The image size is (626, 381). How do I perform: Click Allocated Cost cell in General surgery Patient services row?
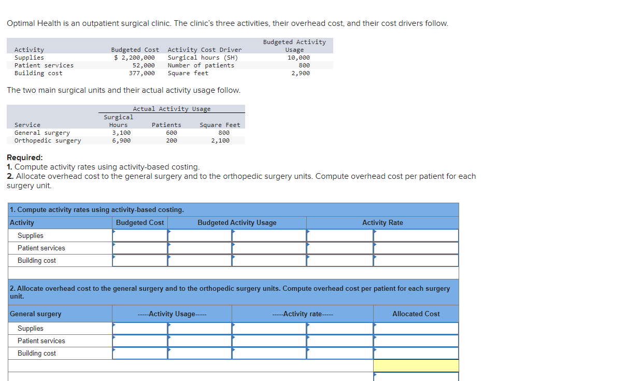(416, 341)
